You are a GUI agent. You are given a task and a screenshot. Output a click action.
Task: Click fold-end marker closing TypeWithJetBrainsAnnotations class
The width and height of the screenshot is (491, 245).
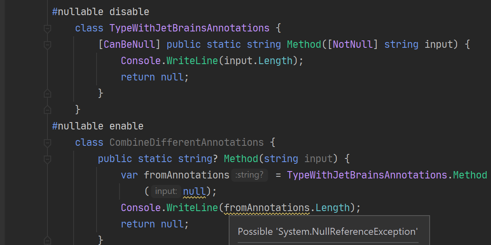click(47, 110)
